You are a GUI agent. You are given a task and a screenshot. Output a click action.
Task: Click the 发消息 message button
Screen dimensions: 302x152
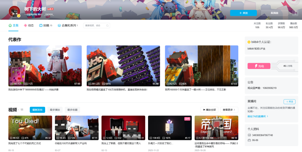click(x=275, y=13)
